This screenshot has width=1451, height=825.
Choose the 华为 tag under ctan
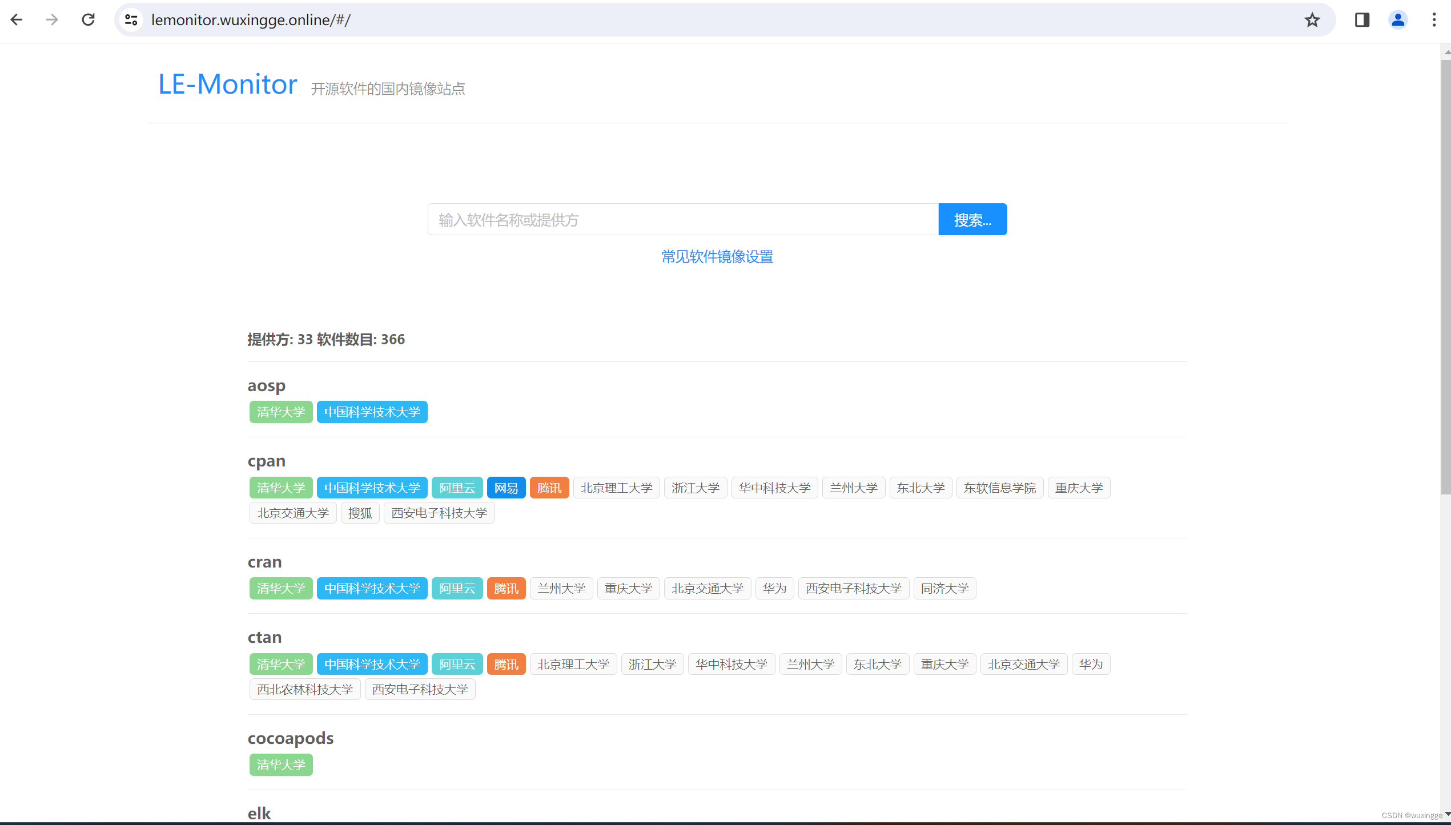(1091, 665)
